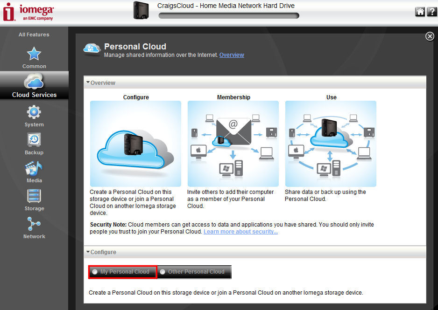The height and width of the screenshot is (310, 438).
Task: Click the Membership envelope illustration
Action: (x=233, y=144)
